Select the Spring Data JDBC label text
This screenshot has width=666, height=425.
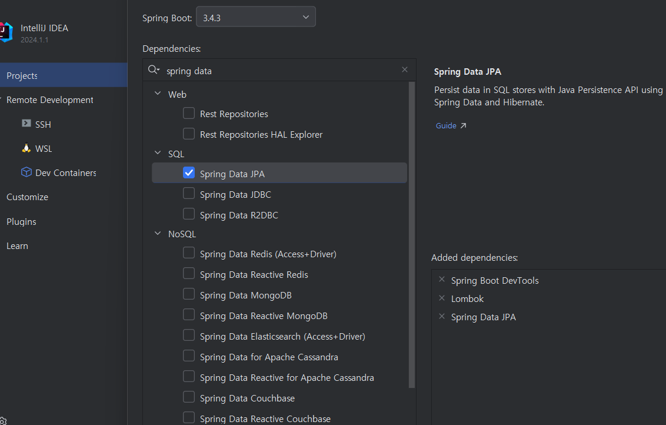pos(235,195)
